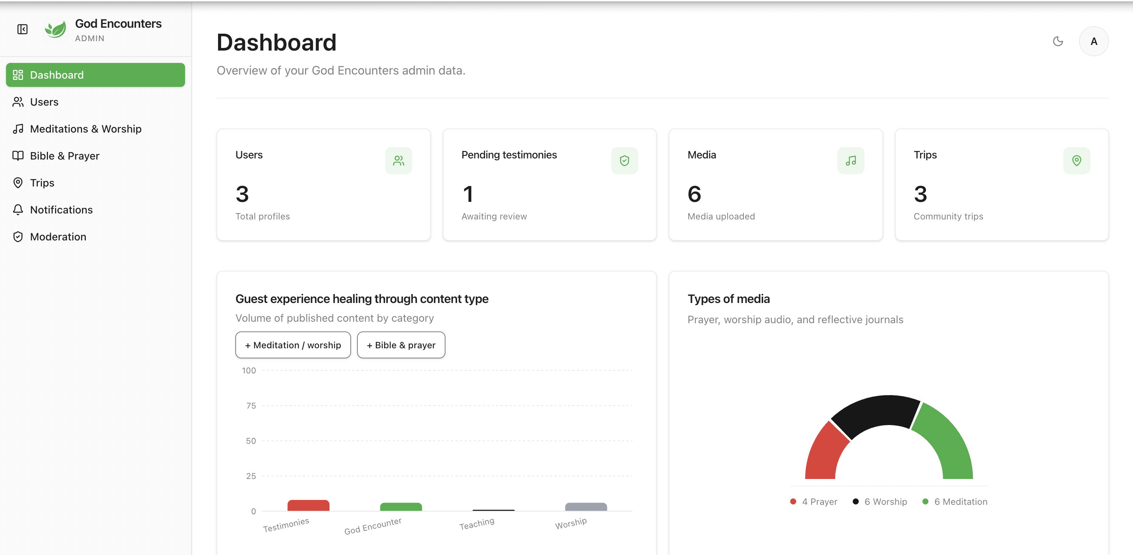Click the + Meditation / worship button
This screenshot has width=1133, height=555.
click(293, 345)
